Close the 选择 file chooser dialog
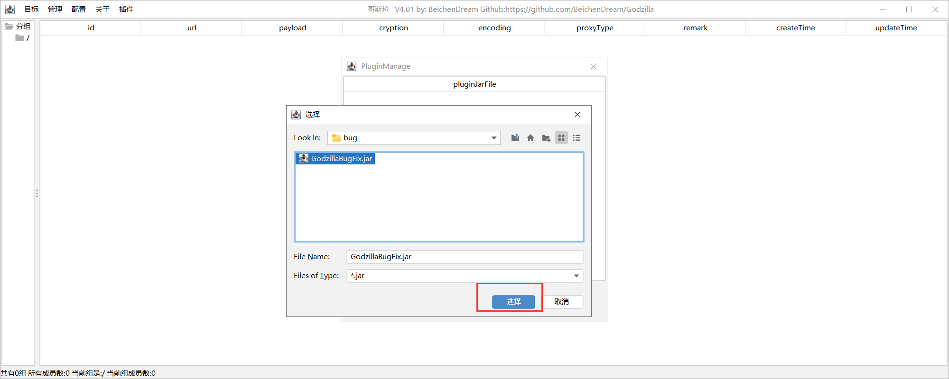The width and height of the screenshot is (949, 379). [577, 115]
